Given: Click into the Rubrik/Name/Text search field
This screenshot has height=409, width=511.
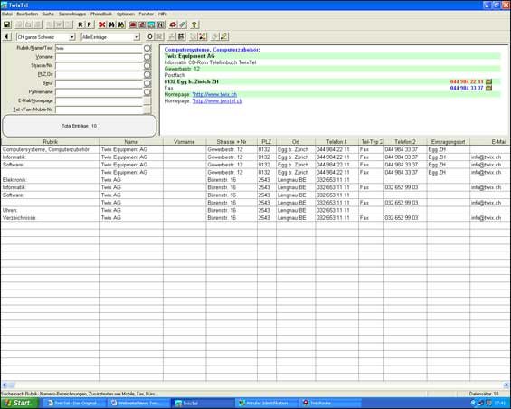Looking at the screenshot, I should point(99,48).
